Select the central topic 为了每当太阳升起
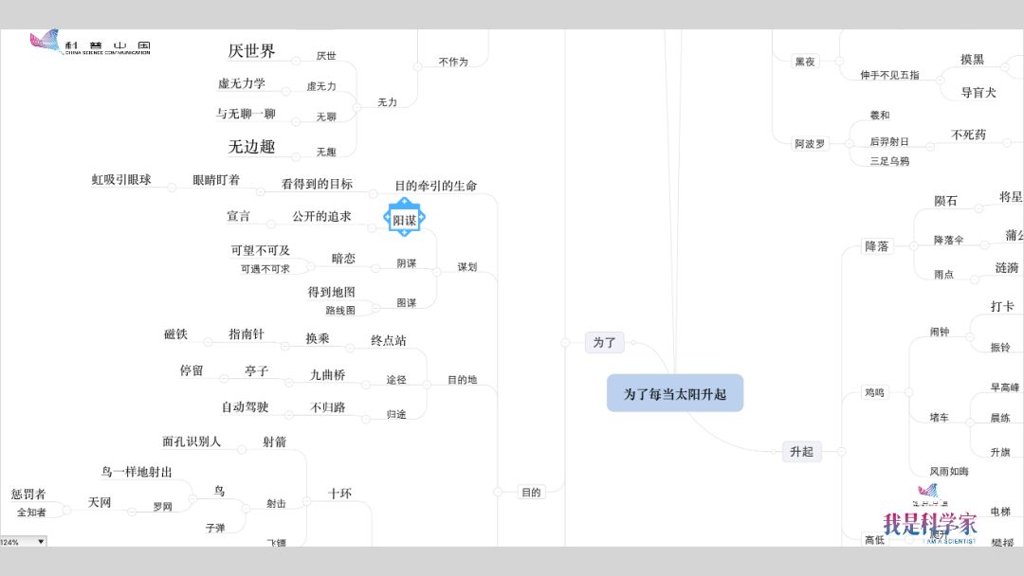The width and height of the screenshot is (1024, 576). click(x=675, y=393)
